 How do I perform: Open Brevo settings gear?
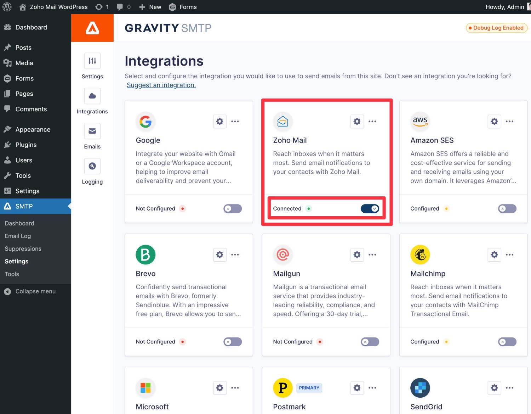point(220,255)
